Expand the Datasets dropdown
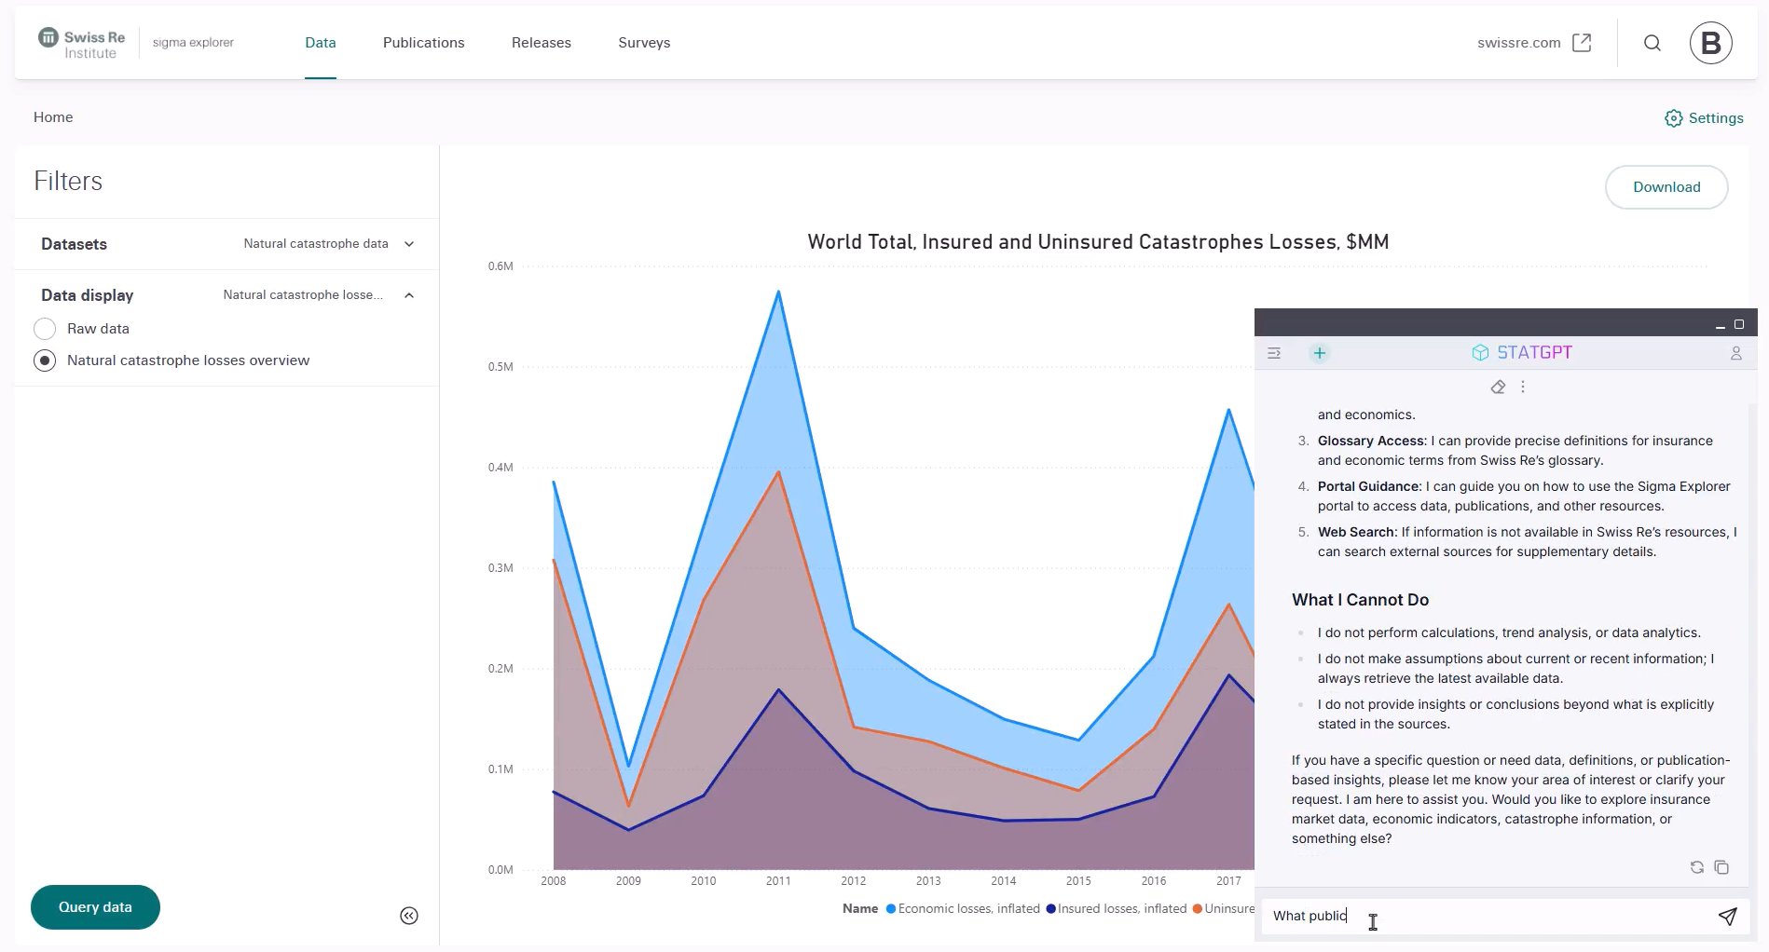The height and width of the screenshot is (952, 1769). click(x=409, y=244)
